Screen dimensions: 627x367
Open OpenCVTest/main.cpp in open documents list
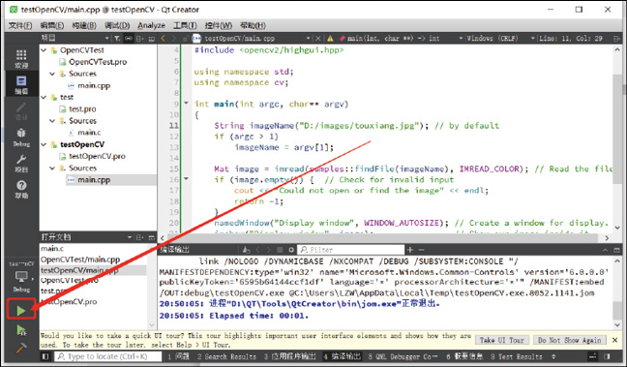80,260
